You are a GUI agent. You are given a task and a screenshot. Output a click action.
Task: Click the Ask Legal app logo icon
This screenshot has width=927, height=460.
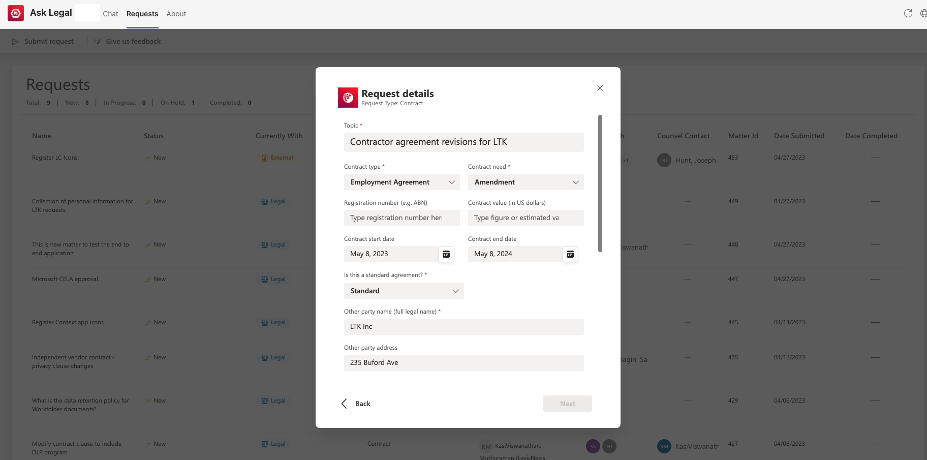(x=16, y=13)
